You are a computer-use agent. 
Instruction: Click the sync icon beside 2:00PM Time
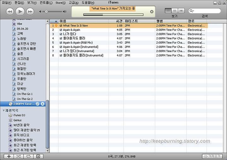coord(38,104)
